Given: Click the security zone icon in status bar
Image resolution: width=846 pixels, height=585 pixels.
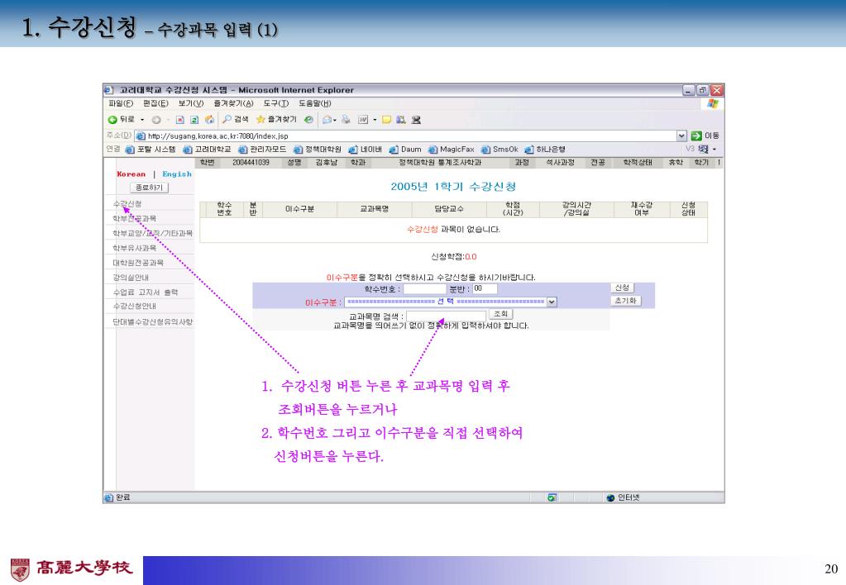Looking at the screenshot, I should pos(552,497).
